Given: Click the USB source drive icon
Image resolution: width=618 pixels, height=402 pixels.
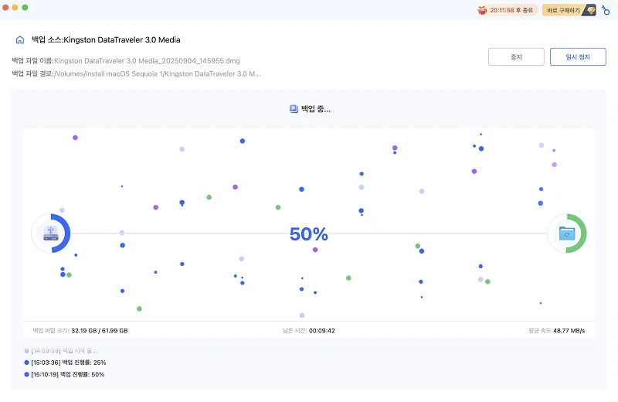Looking at the screenshot, I should pyautogui.click(x=51, y=233).
